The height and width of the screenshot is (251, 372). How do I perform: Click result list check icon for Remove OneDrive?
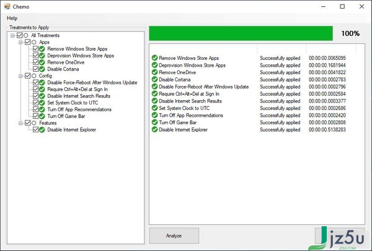coord(154,72)
